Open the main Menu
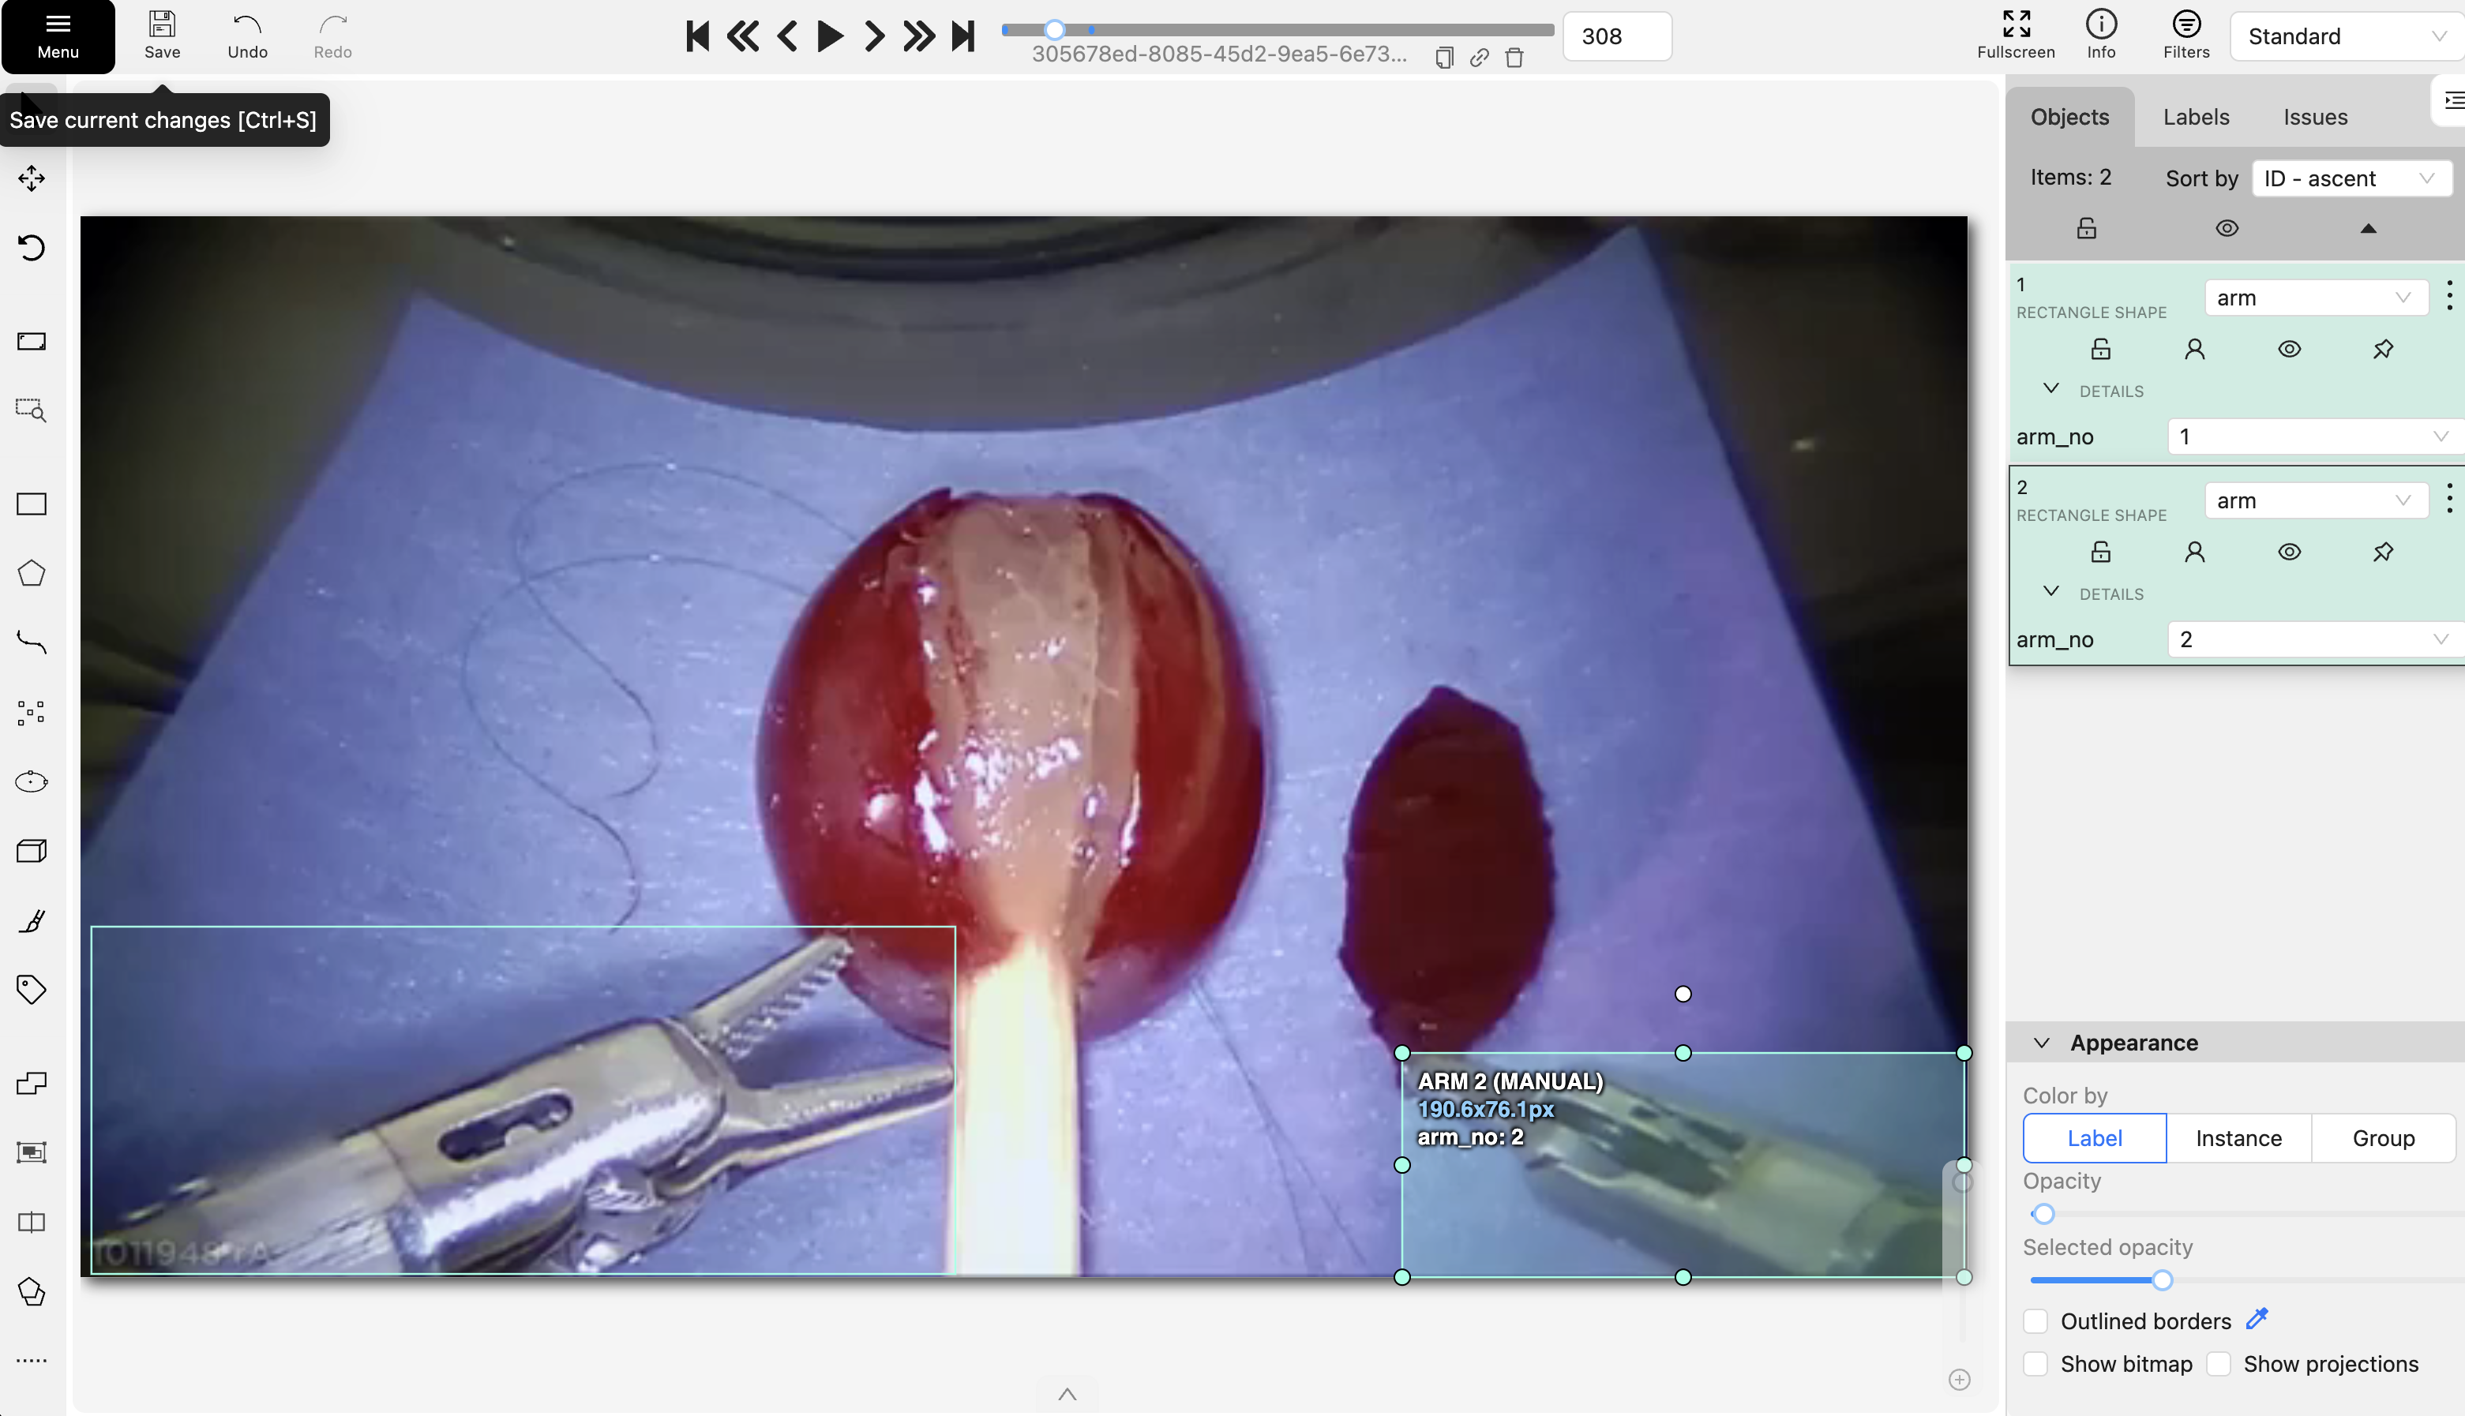The height and width of the screenshot is (1416, 2465). point(58,36)
